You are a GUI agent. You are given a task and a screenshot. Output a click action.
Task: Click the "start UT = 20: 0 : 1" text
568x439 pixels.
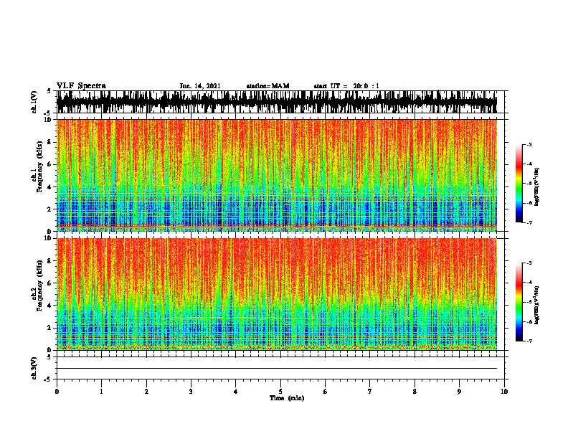346,86
